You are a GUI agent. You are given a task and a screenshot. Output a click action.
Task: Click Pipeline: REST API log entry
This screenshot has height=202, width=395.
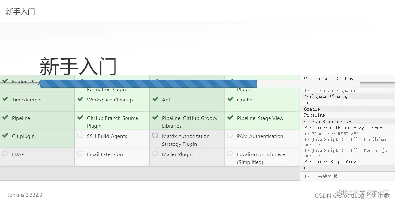[331, 134]
